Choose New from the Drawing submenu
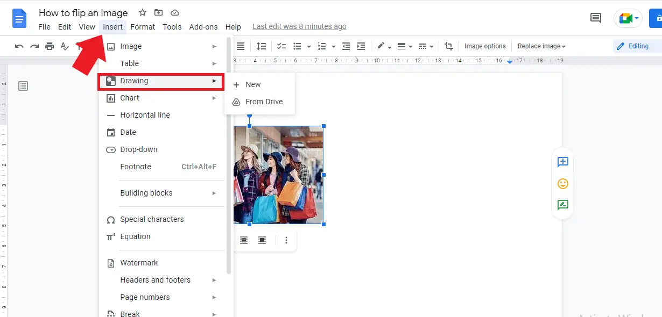 tap(253, 84)
